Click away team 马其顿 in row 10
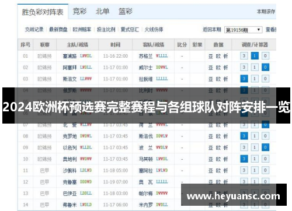 point(145,159)
